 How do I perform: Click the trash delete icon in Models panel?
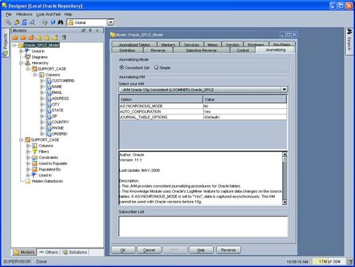coord(64,38)
